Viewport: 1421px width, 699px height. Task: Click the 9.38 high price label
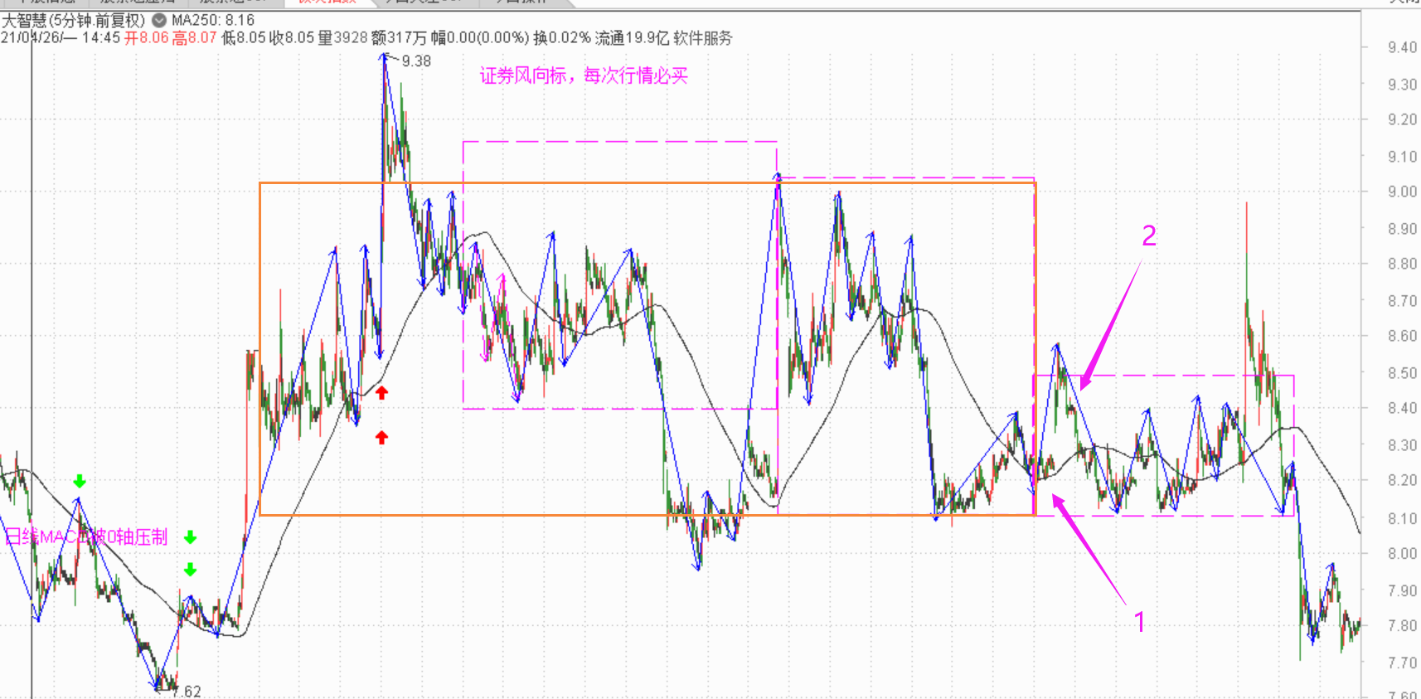tap(416, 61)
